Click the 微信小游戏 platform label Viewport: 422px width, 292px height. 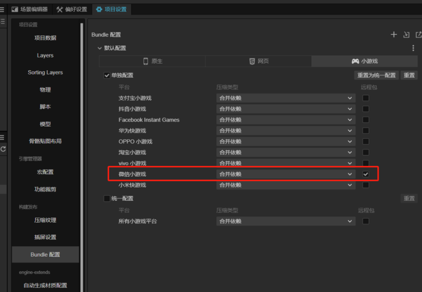pyautogui.click(x=132, y=174)
